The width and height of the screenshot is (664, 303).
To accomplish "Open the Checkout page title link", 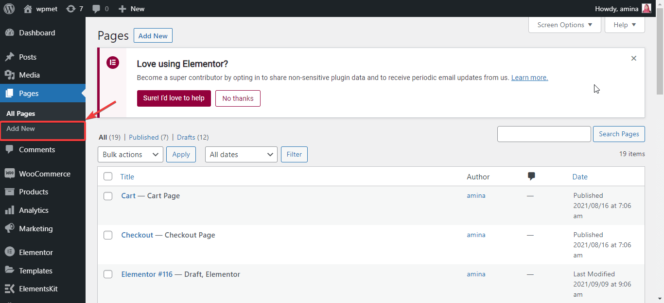I will (137, 235).
